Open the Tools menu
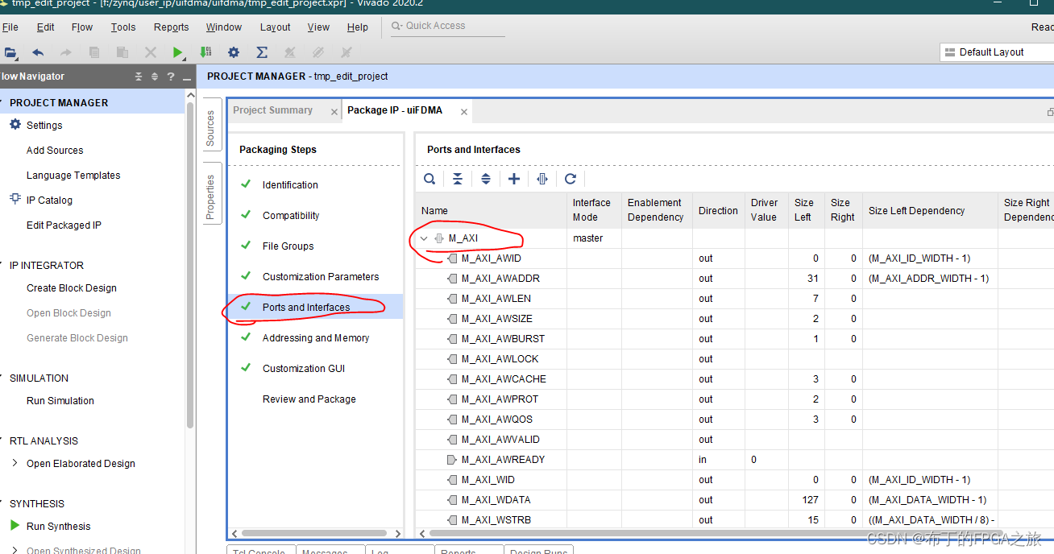 123,27
